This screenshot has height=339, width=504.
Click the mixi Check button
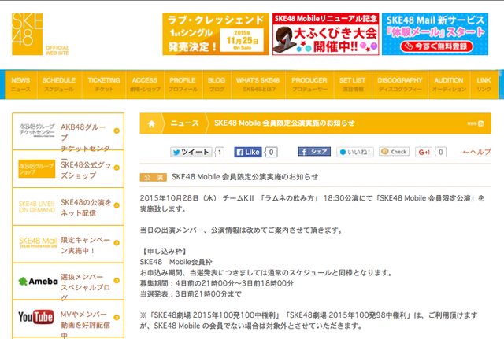(x=394, y=152)
